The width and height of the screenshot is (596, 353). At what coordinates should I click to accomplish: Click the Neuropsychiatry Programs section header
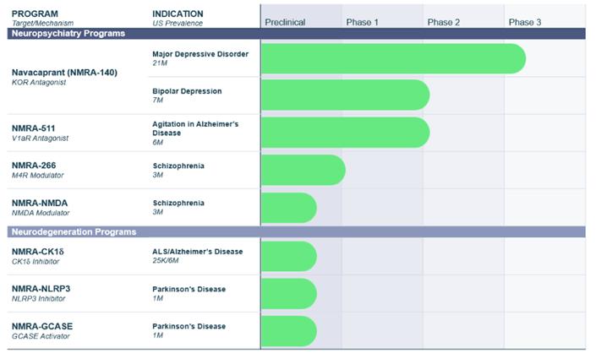coord(68,34)
